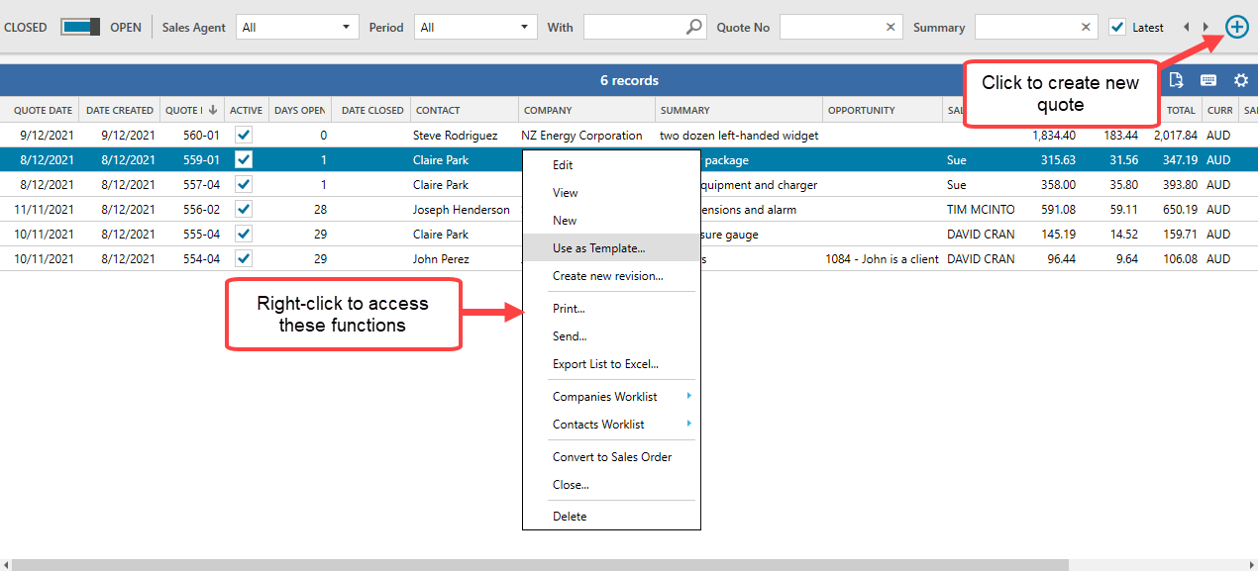The height and width of the screenshot is (571, 1258).
Task: Toggle the ACTIVE checkbox for quote 560-01
Action: (246, 135)
